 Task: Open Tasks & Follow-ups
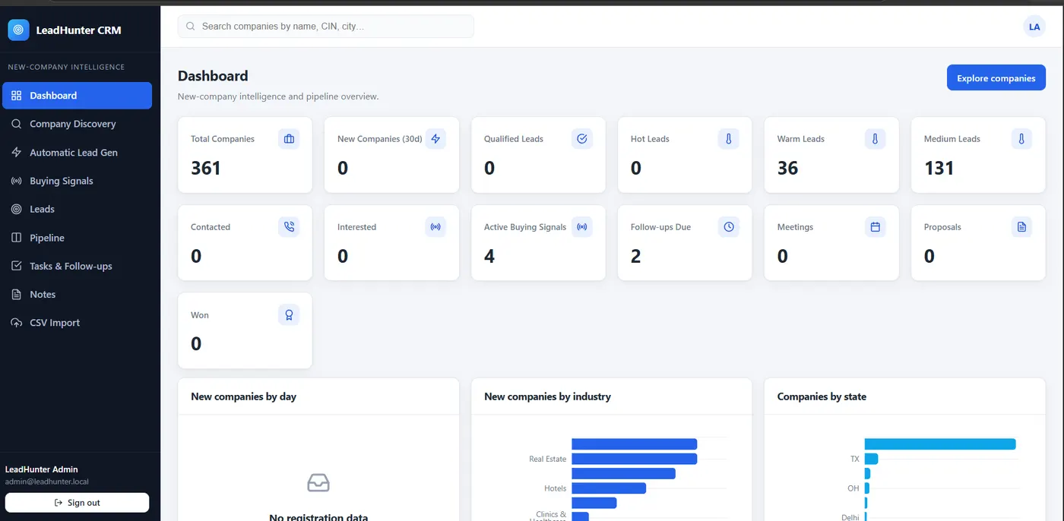tap(77, 266)
